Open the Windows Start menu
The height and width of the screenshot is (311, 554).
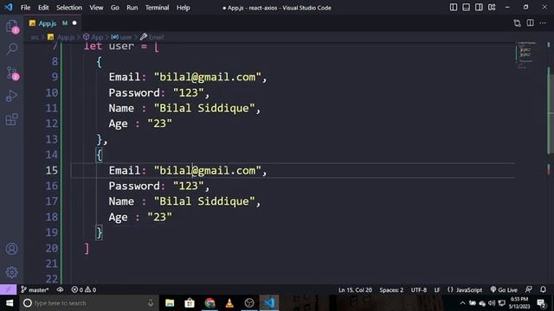10,303
